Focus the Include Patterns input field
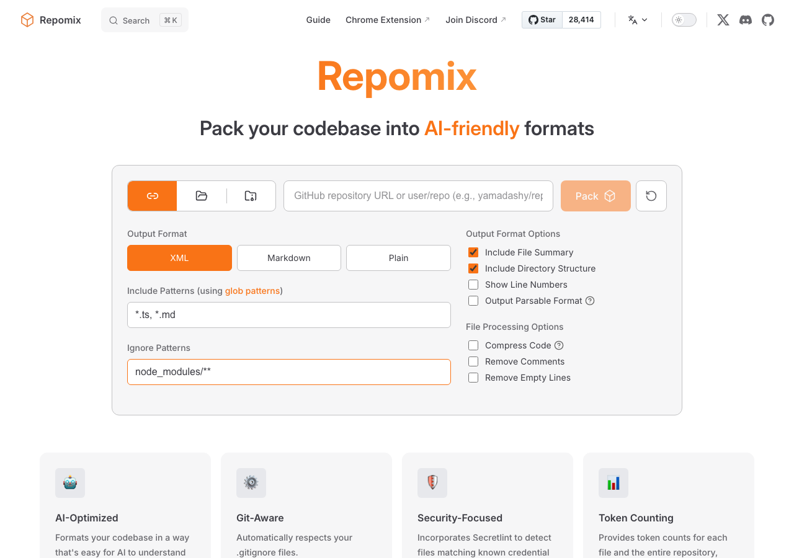 pyautogui.click(x=289, y=315)
